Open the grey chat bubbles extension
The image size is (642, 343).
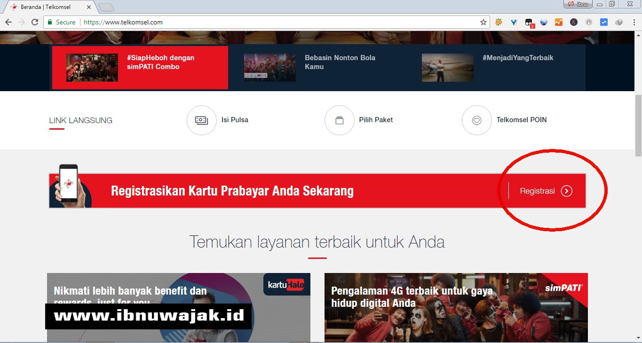click(619, 22)
